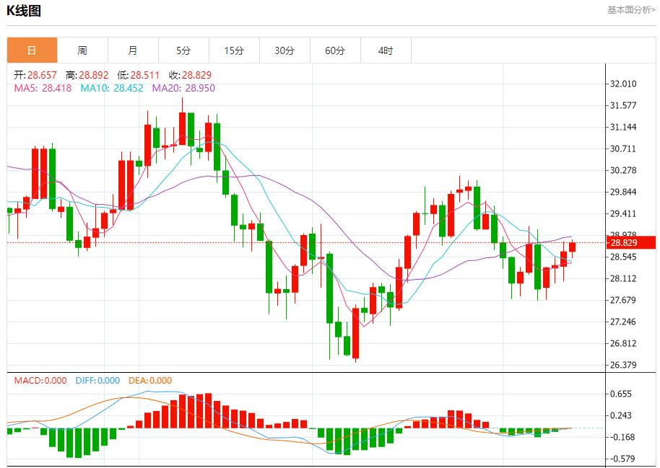This screenshot has height=468, width=660.
Task: Click the 26.379 price axis label
Action: pos(622,365)
